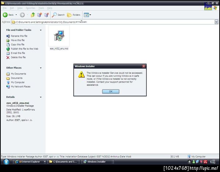Collapse the Other Places panel
Screen dimensions: 220x172
coord(41,68)
